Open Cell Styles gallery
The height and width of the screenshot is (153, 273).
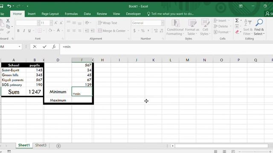click(x=205, y=28)
